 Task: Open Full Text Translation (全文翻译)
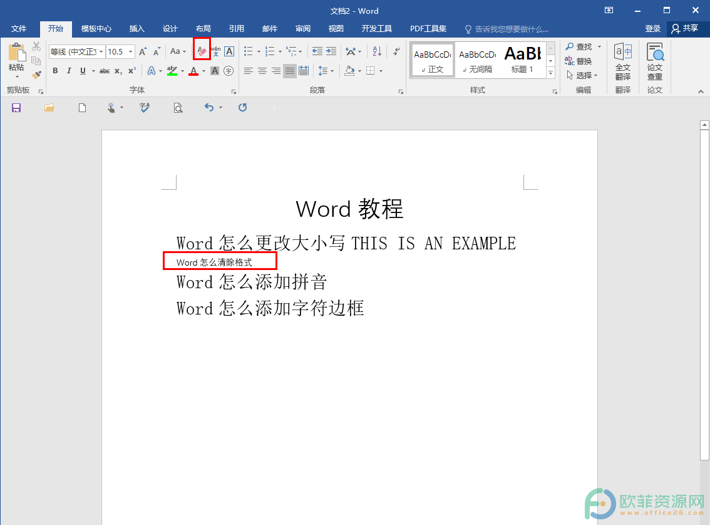(x=623, y=62)
